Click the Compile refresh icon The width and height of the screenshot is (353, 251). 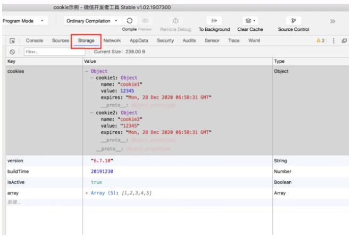pos(129,21)
